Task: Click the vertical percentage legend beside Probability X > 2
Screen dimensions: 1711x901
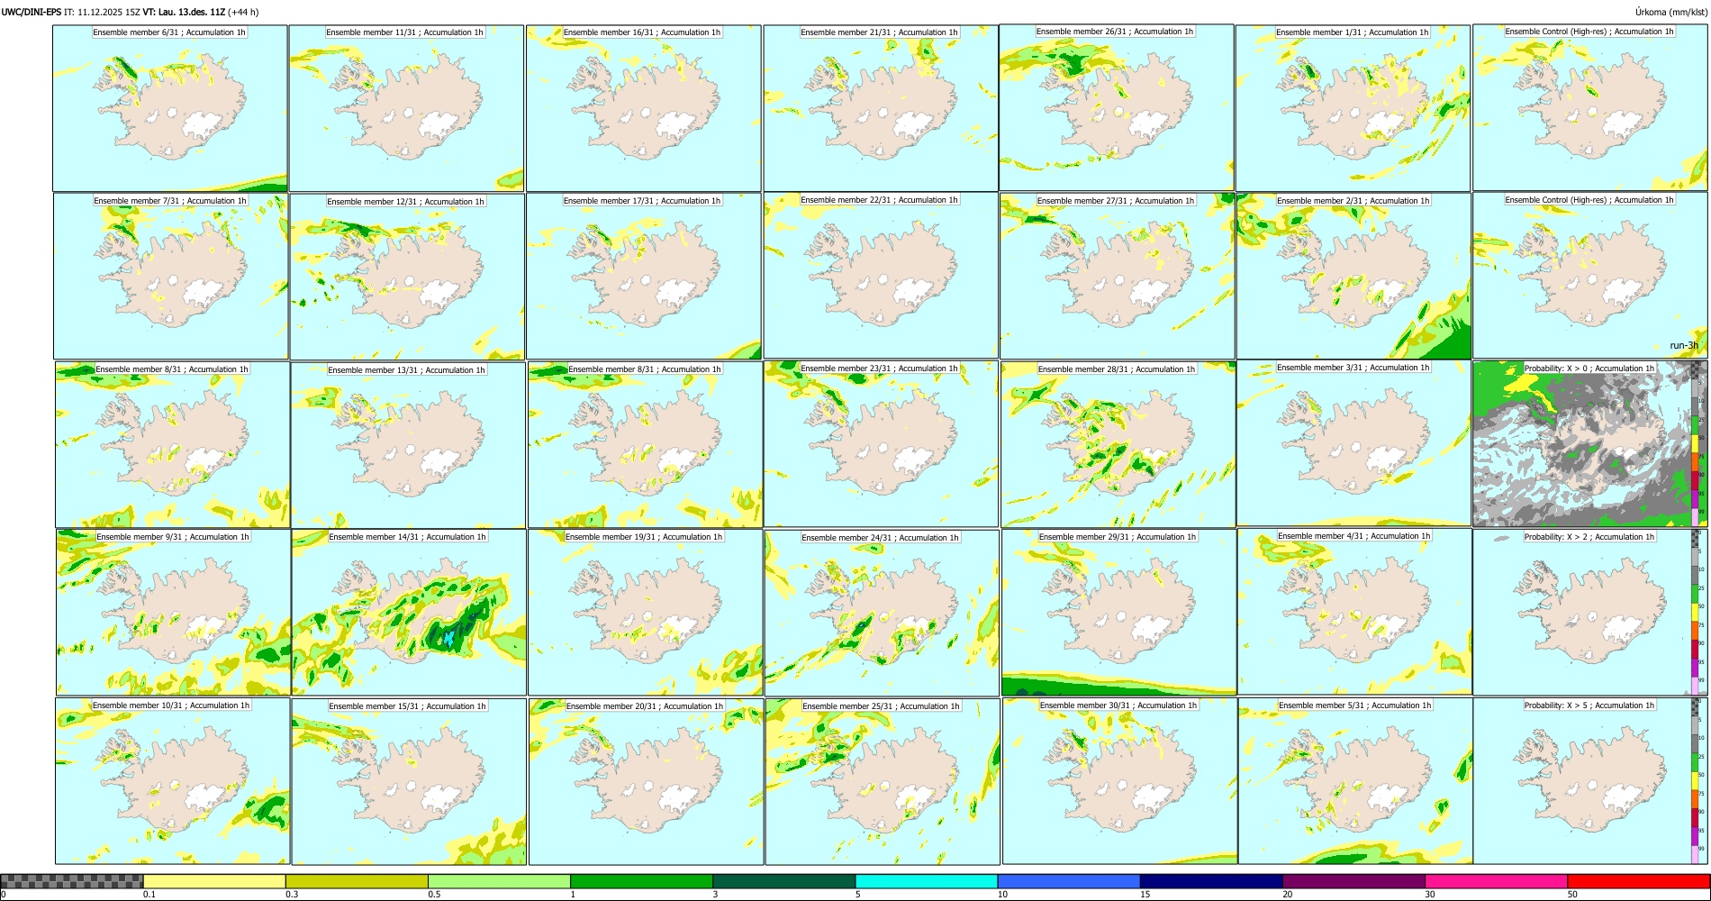Action: coord(1699,612)
